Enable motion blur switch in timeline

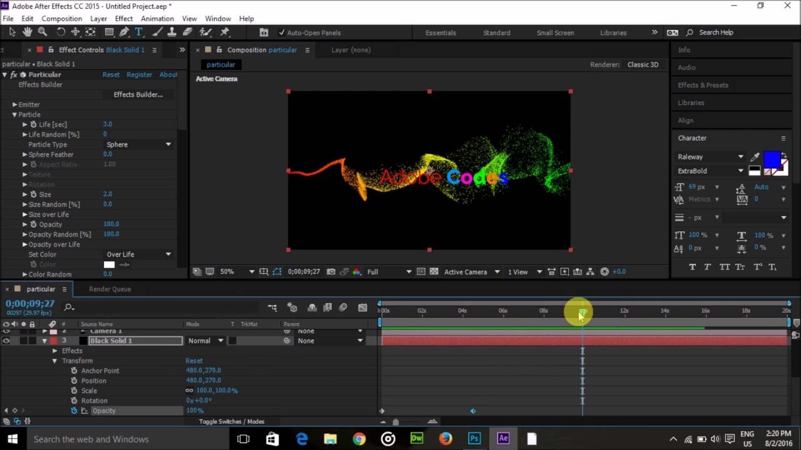pos(343,307)
